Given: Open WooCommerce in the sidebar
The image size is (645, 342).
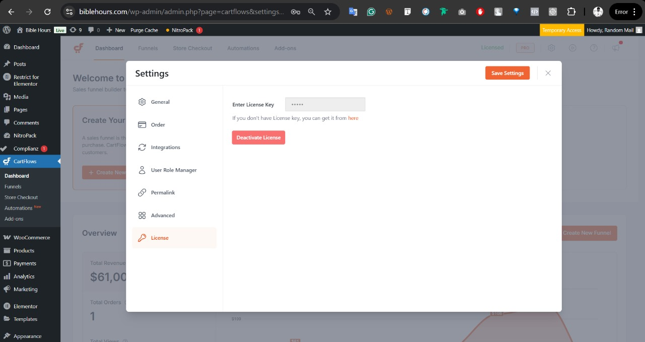Looking at the screenshot, I should pos(31,237).
